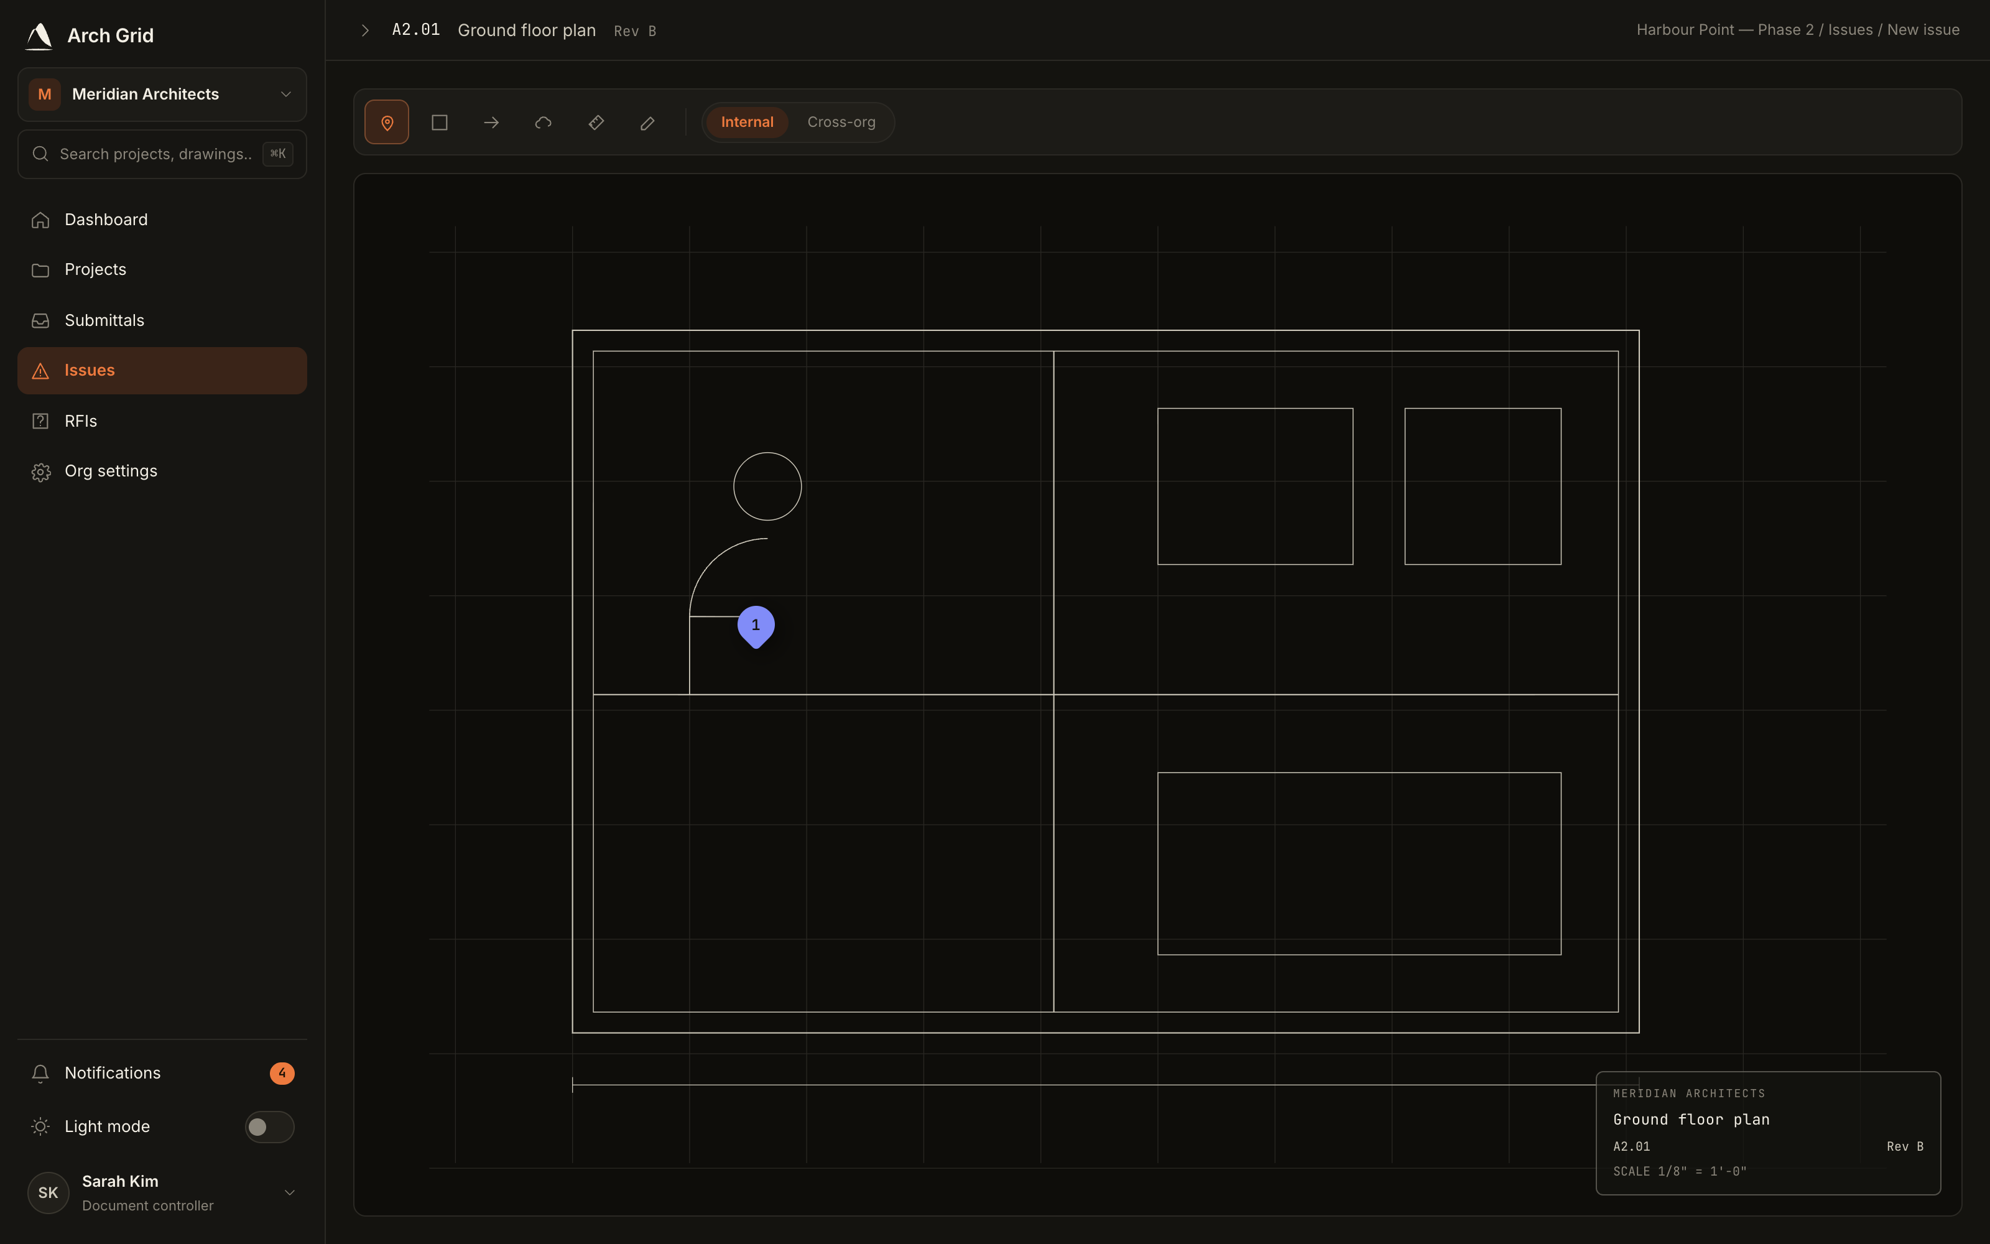Open the Issues section in sidebar
Viewport: 1990px width, 1244px height.
pyautogui.click(x=162, y=370)
